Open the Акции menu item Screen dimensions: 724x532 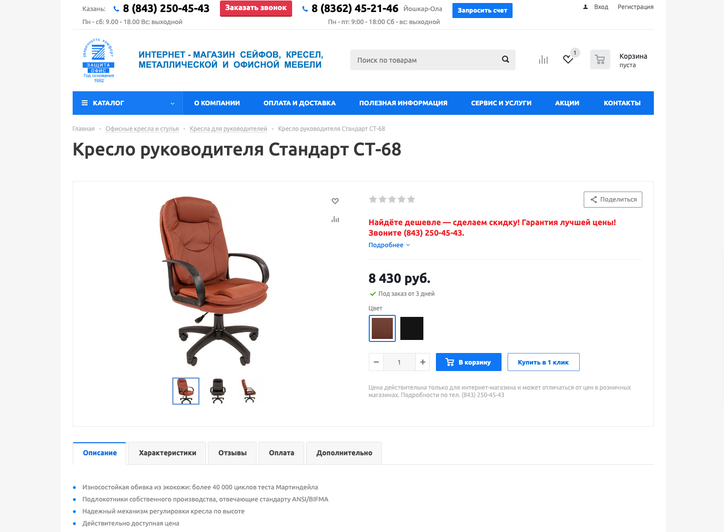567,103
